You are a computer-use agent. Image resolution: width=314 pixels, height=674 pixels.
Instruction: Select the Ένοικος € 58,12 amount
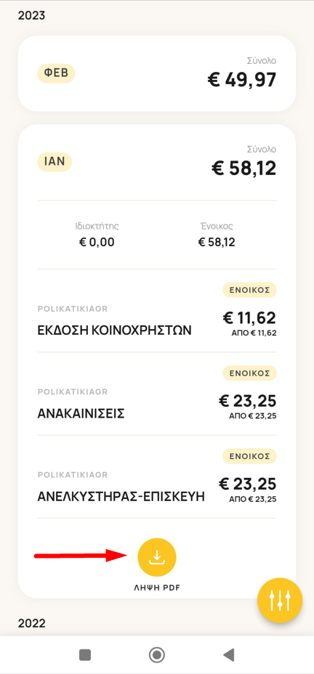pyautogui.click(x=217, y=243)
